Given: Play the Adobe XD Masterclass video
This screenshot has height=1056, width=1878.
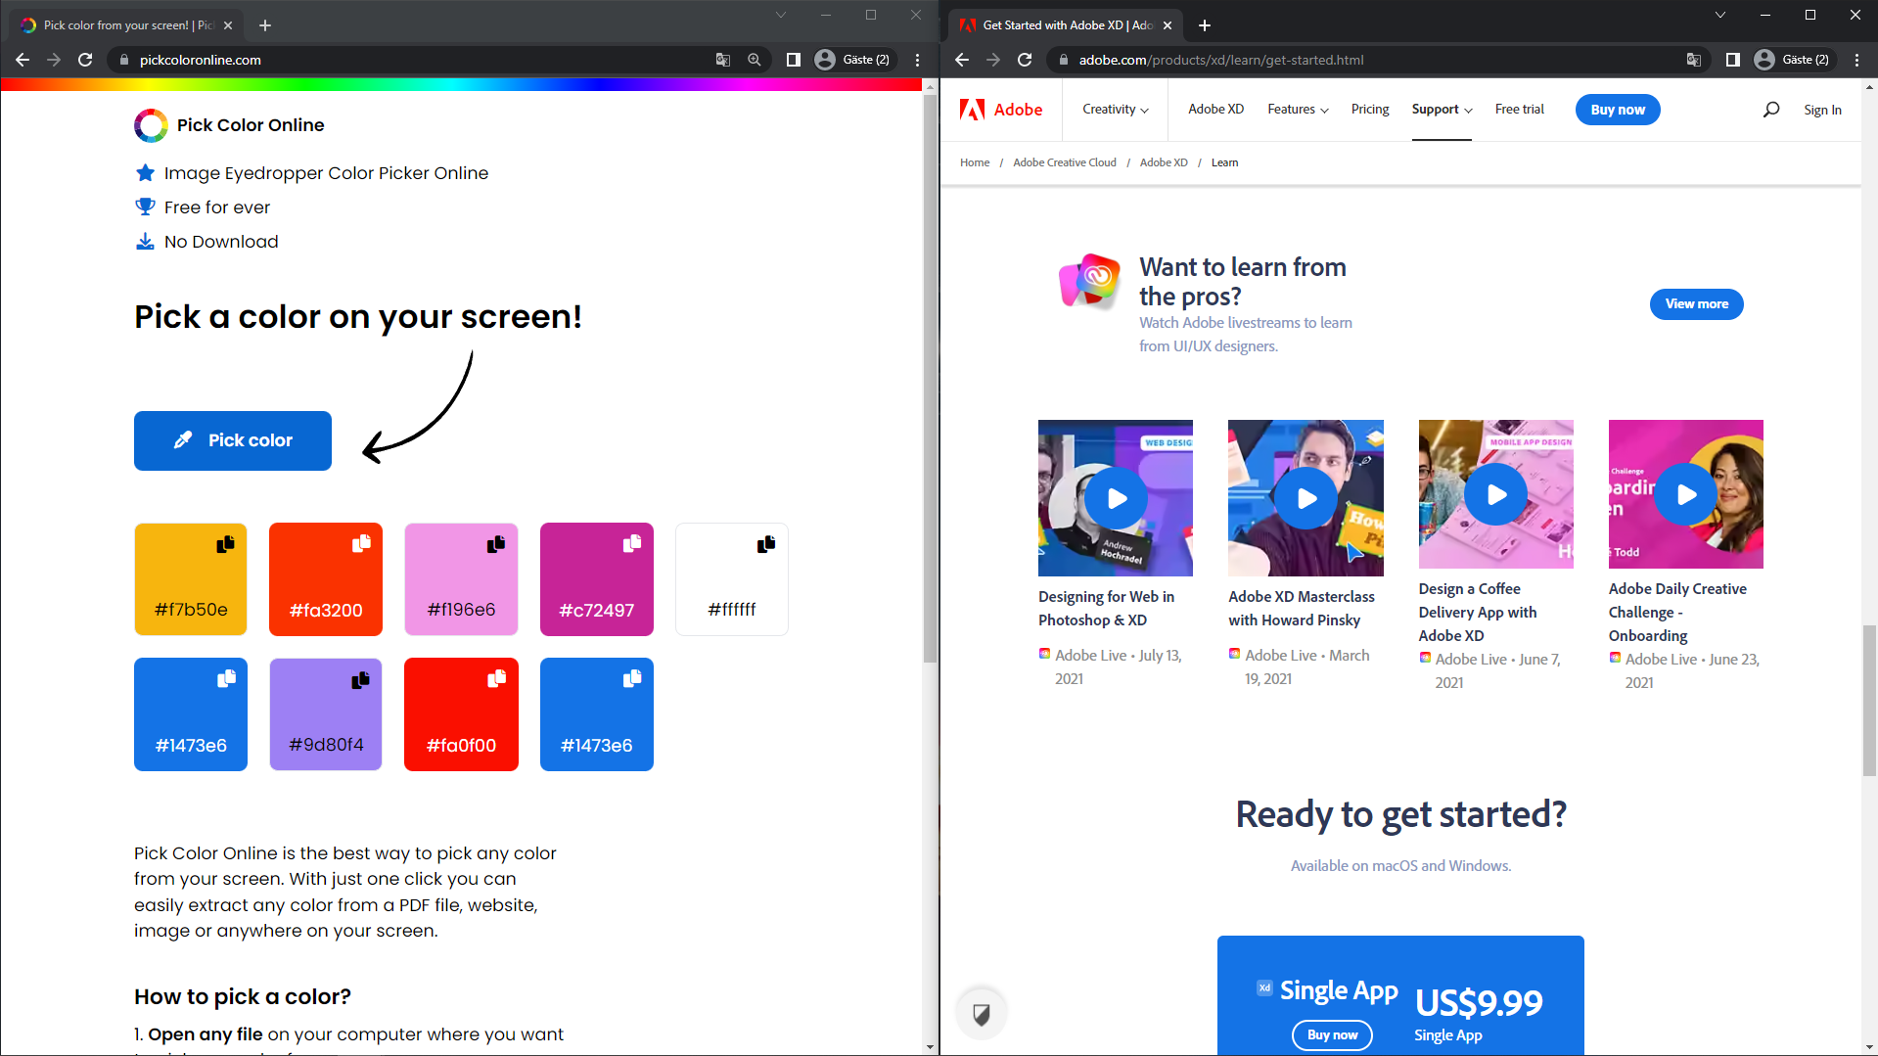Looking at the screenshot, I should (1306, 498).
